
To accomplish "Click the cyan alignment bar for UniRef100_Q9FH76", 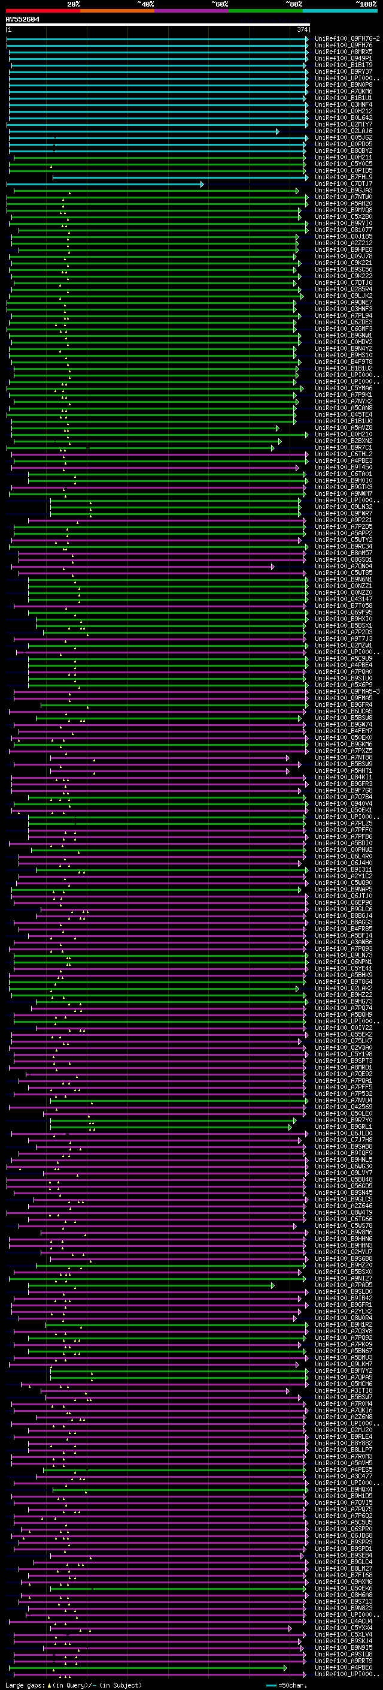I will (157, 46).
